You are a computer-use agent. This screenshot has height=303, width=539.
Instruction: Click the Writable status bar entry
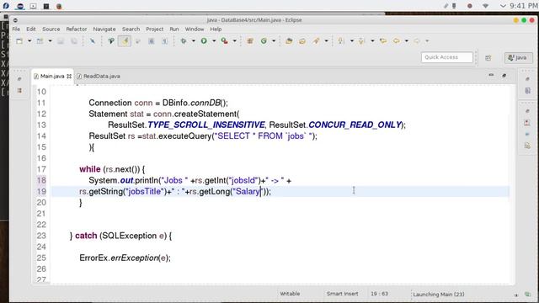tap(290, 294)
